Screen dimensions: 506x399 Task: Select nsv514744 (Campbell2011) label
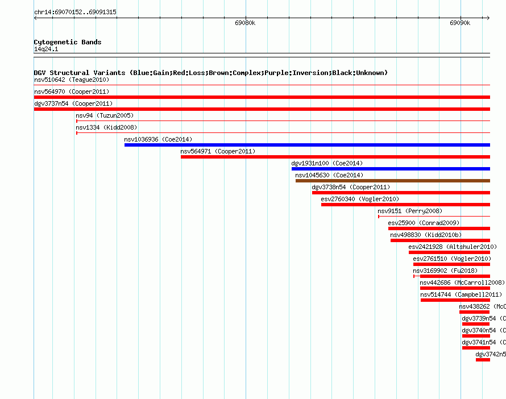pyautogui.click(x=461, y=294)
